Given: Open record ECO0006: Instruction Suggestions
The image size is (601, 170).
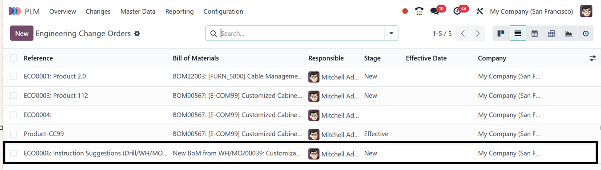Looking at the screenshot, I should [96, 153].
